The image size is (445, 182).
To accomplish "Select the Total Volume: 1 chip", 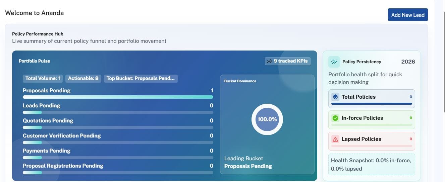I will click(43, 79).
